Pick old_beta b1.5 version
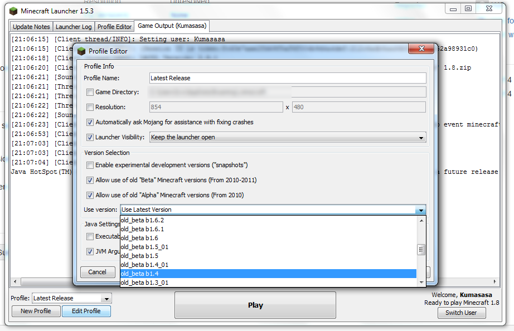Screen dimensions: 514x331 click(269, 256)
